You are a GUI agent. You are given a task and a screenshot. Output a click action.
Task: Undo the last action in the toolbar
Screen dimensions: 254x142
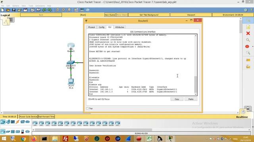pos(44,10)
